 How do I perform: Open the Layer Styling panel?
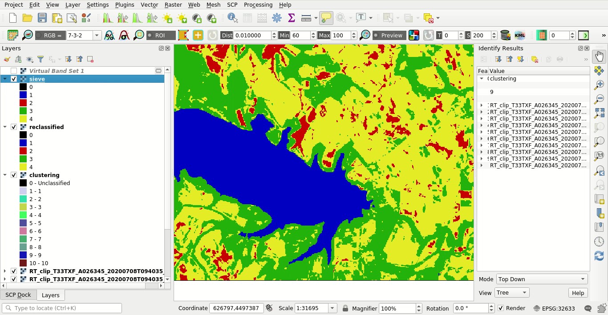(x=7, y=59)
